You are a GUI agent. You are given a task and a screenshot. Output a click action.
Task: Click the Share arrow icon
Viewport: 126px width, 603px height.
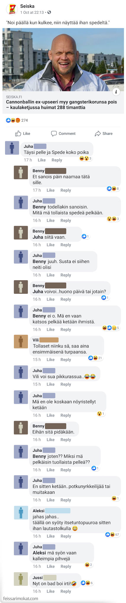98,134
